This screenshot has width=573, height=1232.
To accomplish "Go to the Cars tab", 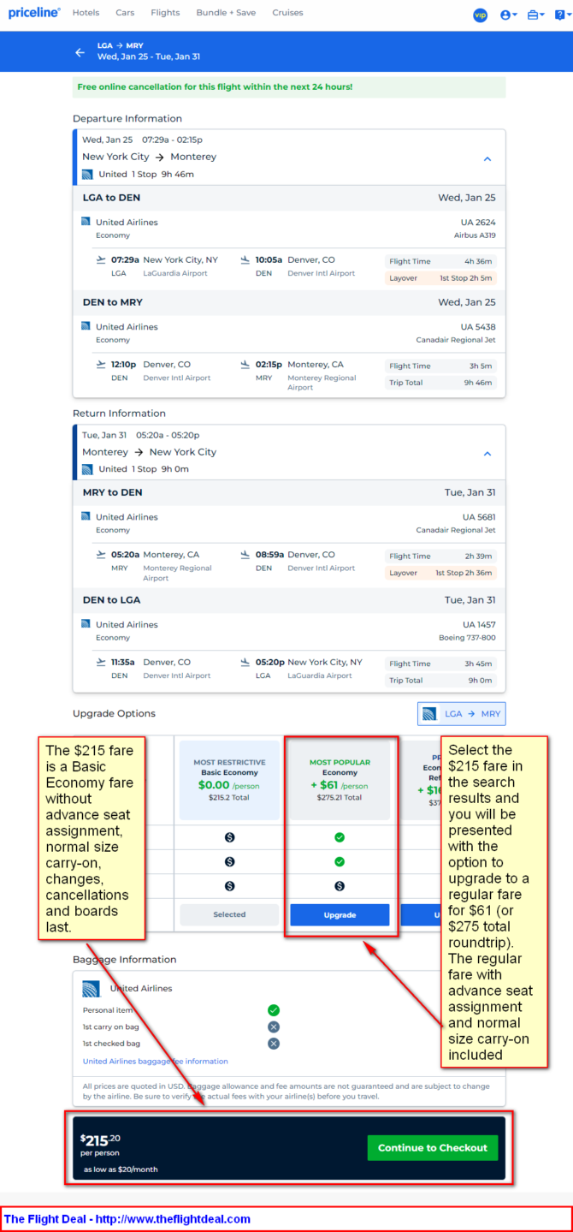I will coord(125,13).
